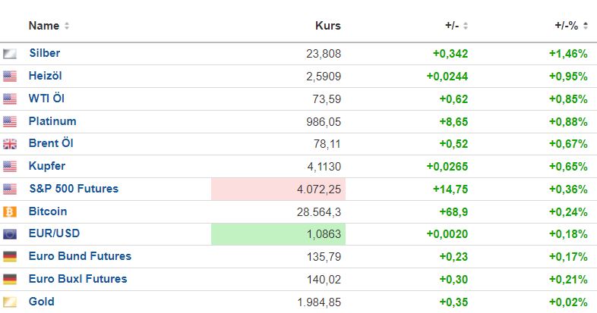
Task: Click the Kurs column header
Action: point(328,26)
